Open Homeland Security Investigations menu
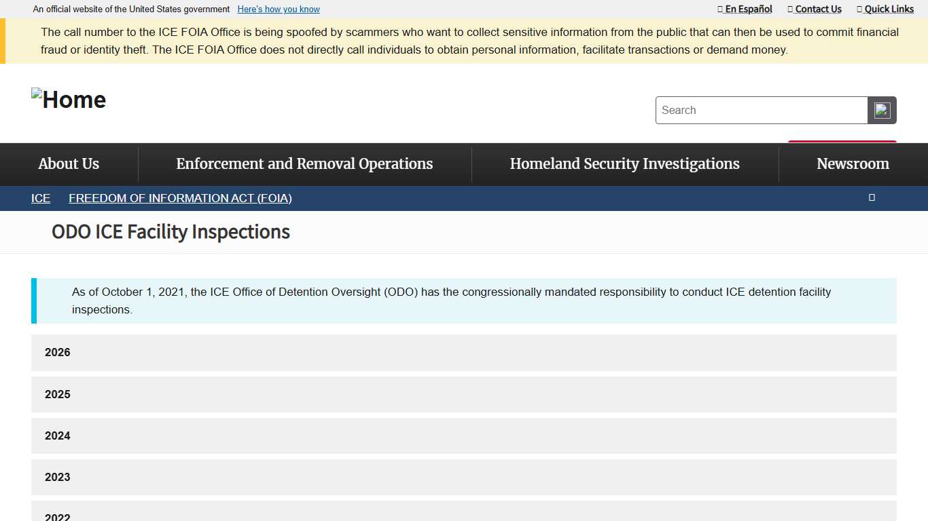Image resolution: width=928 pixels, height=521 pixels. pos(624,163)
